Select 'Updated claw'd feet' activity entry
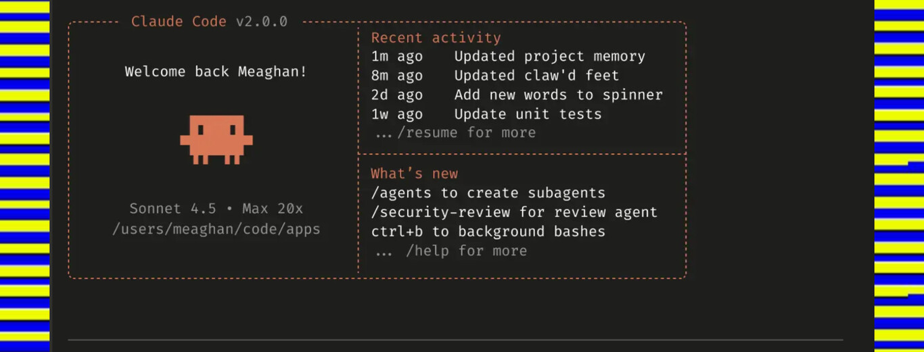The image size is (924, 352). coord(536,76)
